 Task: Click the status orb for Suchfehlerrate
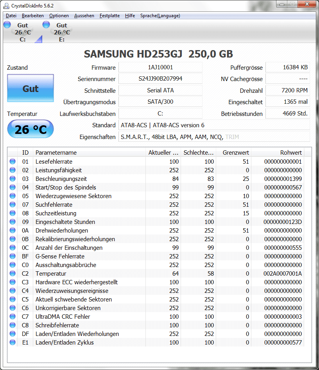13,205
